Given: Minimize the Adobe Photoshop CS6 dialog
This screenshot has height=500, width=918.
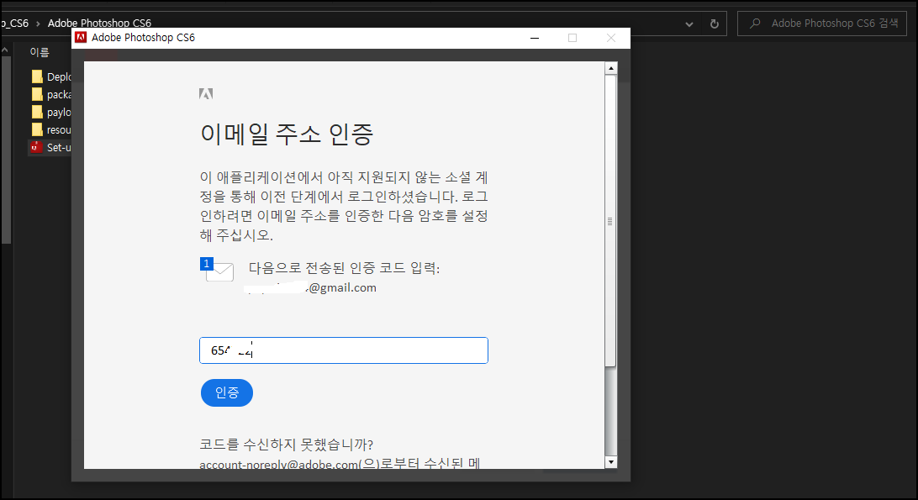Looking at the screenshot, I should tap(535, 38).
